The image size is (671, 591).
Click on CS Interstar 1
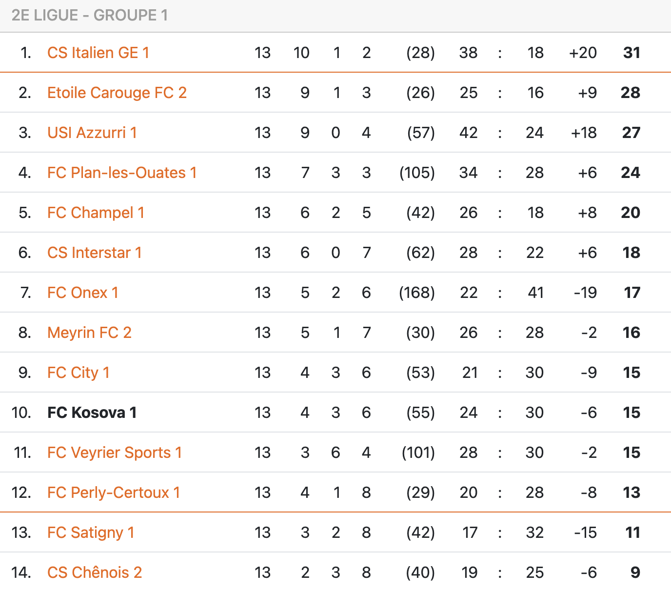[95, 253]
